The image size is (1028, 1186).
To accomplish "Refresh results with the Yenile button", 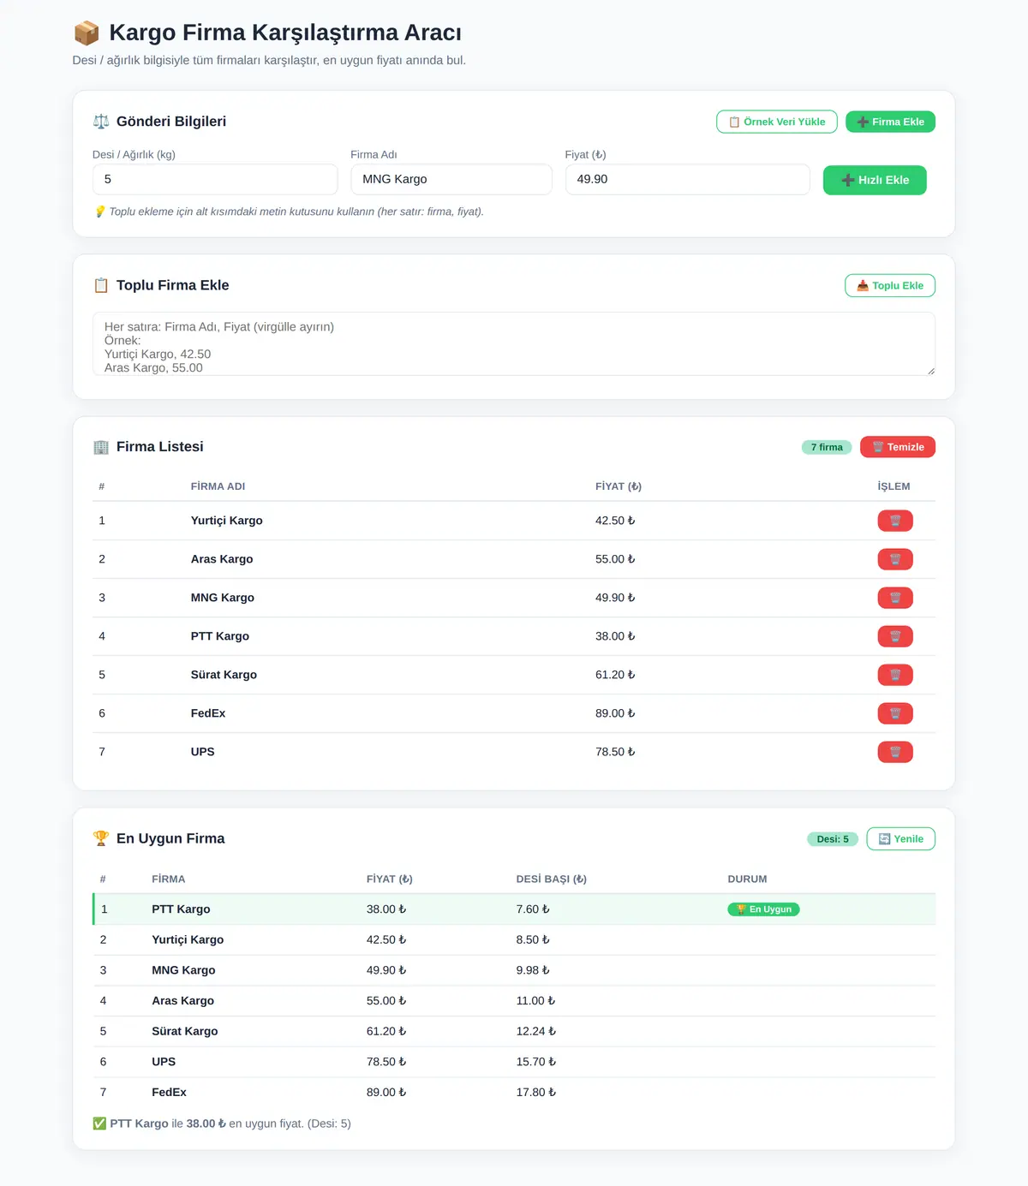I will coord(900,838).
